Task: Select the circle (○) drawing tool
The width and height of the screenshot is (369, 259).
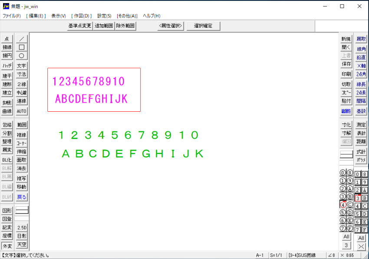Action: pos(21,55)
